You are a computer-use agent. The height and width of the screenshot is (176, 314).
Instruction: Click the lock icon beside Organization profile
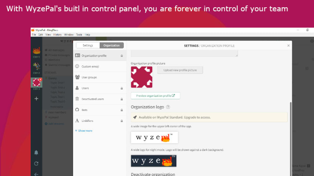[x=122, y=56]
